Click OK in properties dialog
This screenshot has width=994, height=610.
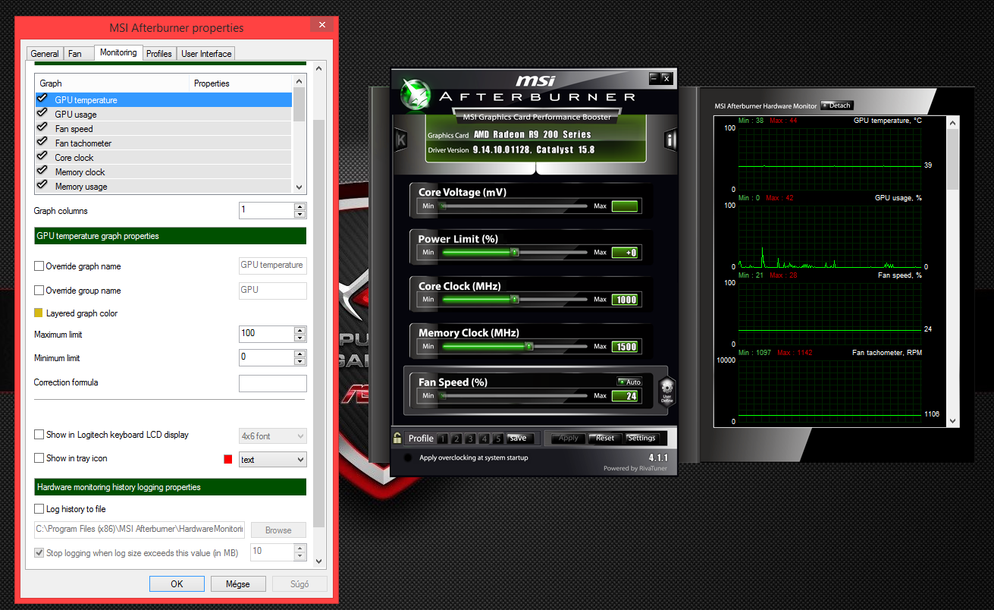point(177,584)
